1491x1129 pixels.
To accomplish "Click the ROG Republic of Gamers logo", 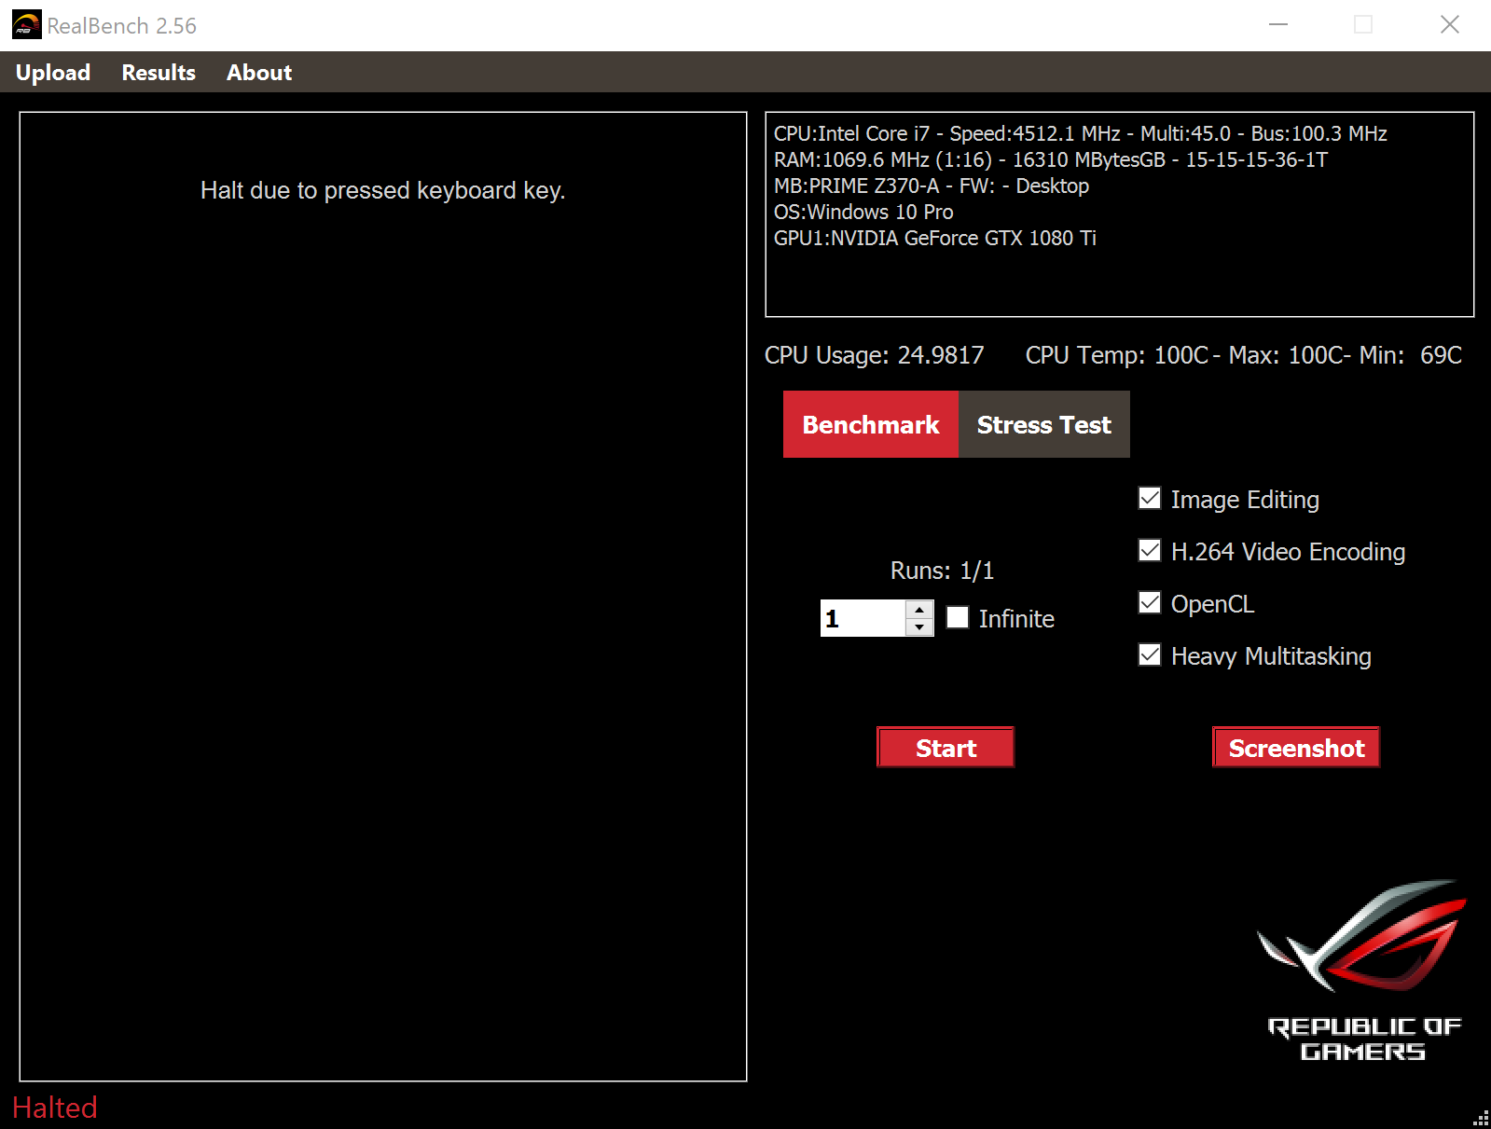I will [1363, 971].
